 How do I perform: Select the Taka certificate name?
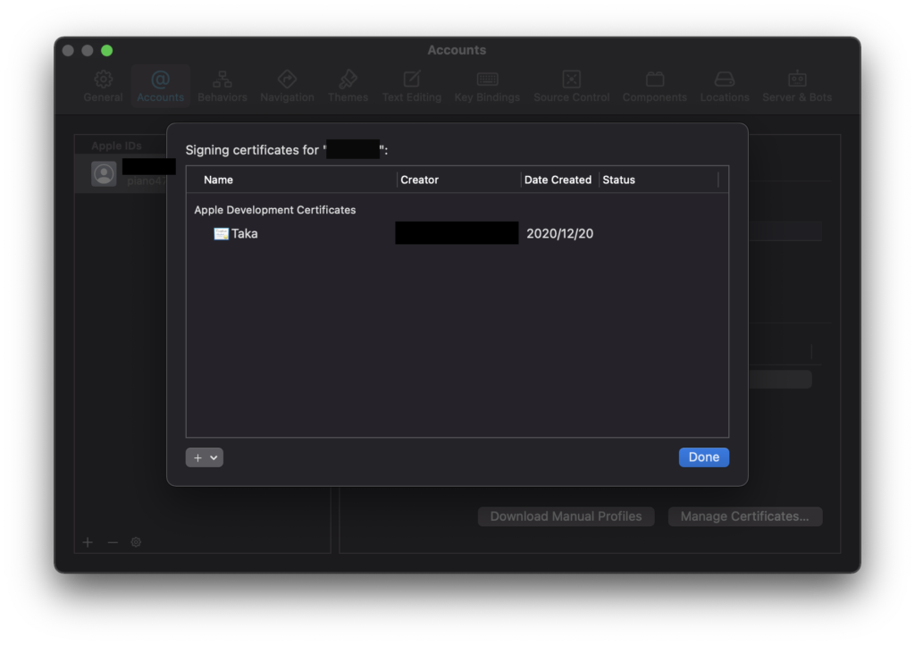point(245,234)
